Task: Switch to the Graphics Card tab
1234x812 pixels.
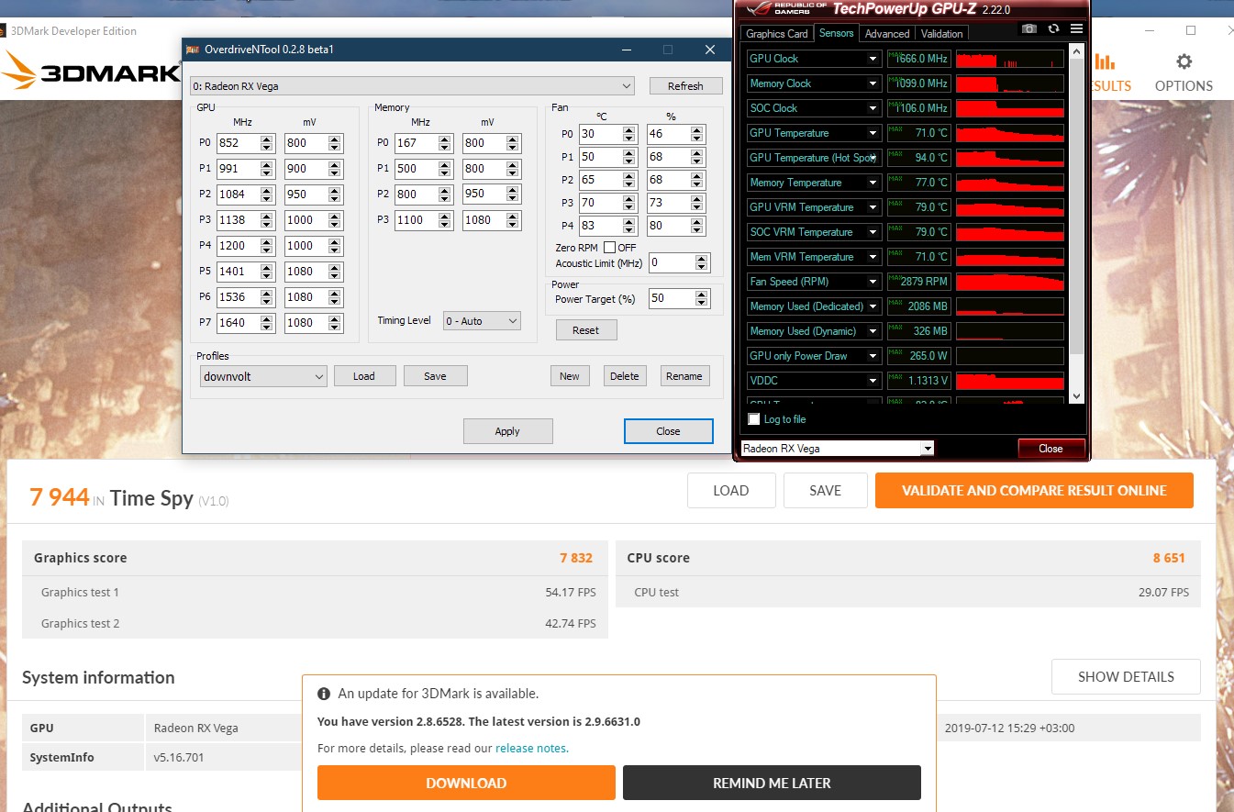Action: tap(777, 34)
